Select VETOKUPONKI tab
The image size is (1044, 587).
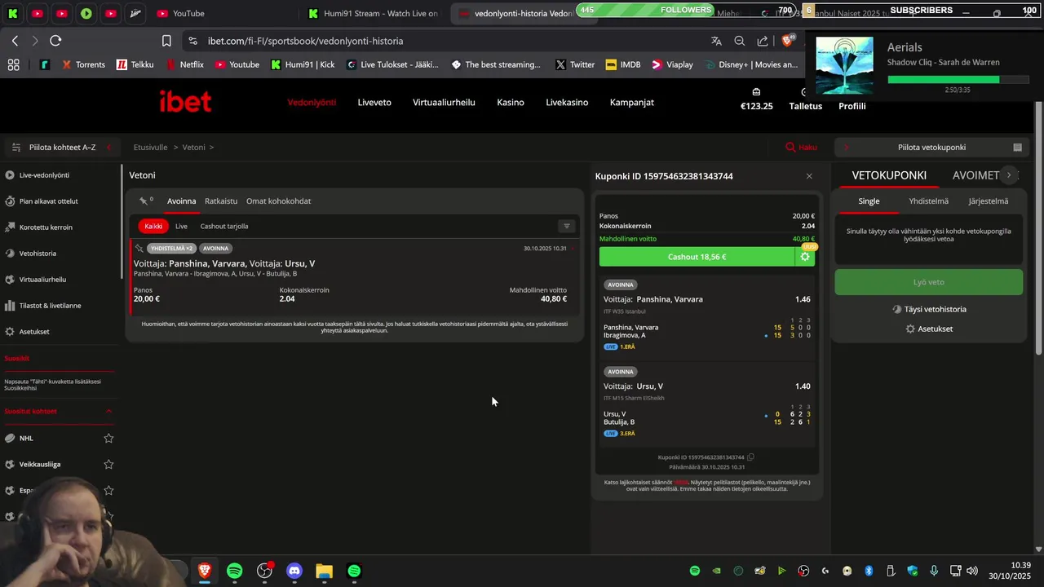pos(889,175)
